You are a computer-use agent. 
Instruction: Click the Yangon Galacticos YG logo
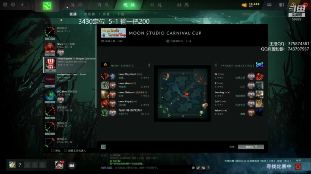tap(260, 65)
